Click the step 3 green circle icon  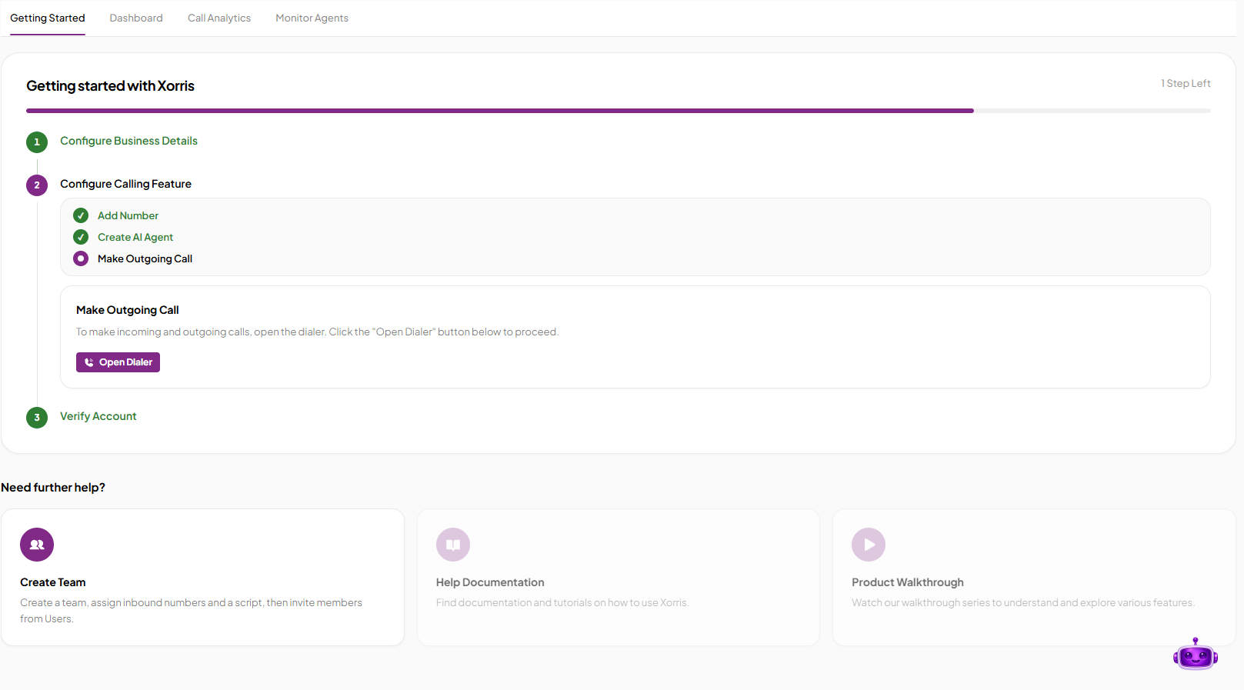[37, 418]
